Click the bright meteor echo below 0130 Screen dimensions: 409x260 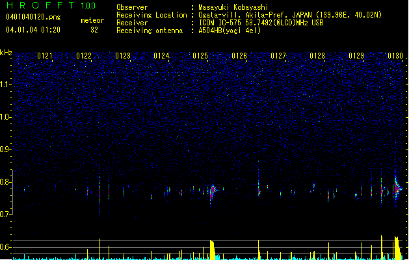click(x=397, y=188)
